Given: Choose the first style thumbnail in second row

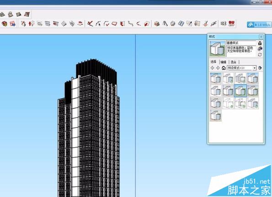Looking at the screenshot, I should [216, 91].
